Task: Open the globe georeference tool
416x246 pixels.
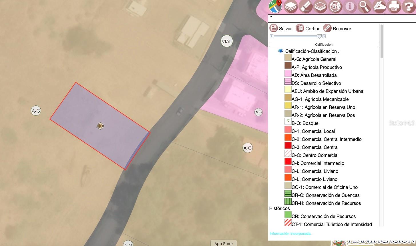Action: click(x=335, y=7)
